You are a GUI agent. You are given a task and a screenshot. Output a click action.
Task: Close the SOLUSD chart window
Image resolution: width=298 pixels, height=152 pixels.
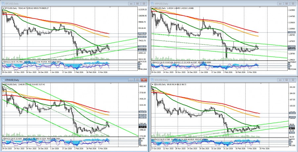tap(293, 80)
